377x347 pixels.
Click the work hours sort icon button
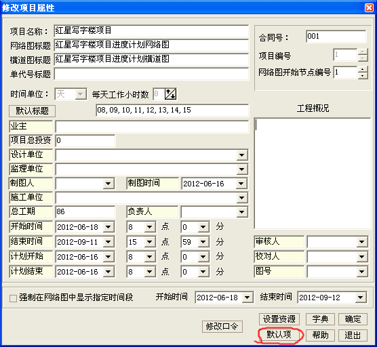(x=170, y=94)
